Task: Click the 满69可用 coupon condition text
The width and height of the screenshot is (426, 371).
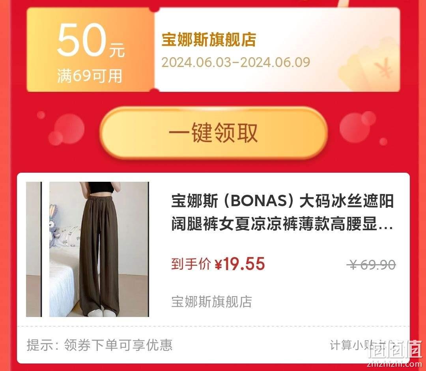Action: pos(90,76)
